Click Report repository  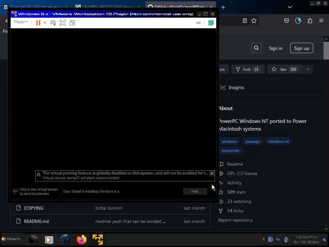point(236,220)
